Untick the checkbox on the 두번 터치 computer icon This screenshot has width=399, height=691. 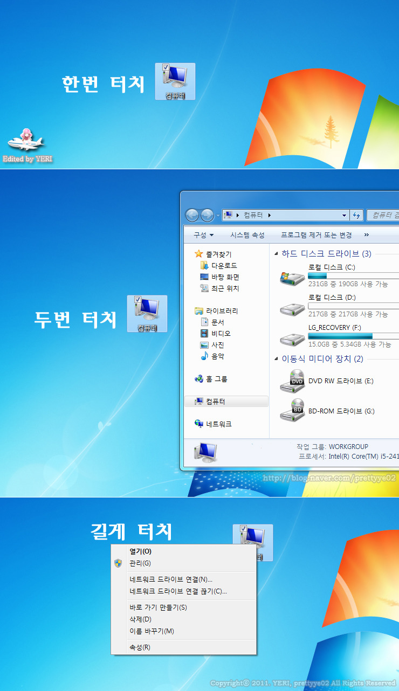[138, 300]
